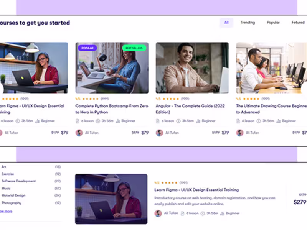Open the Fetured filter tab

point(298,23)
